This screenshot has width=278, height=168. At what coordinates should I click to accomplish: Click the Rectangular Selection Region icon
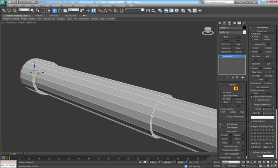click(x=43, y=10)
